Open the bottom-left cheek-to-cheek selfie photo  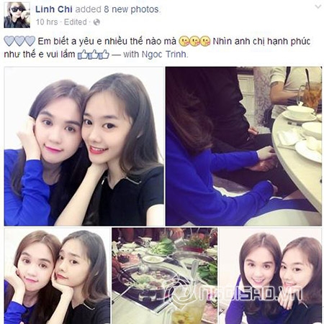(x=57, y=276)
